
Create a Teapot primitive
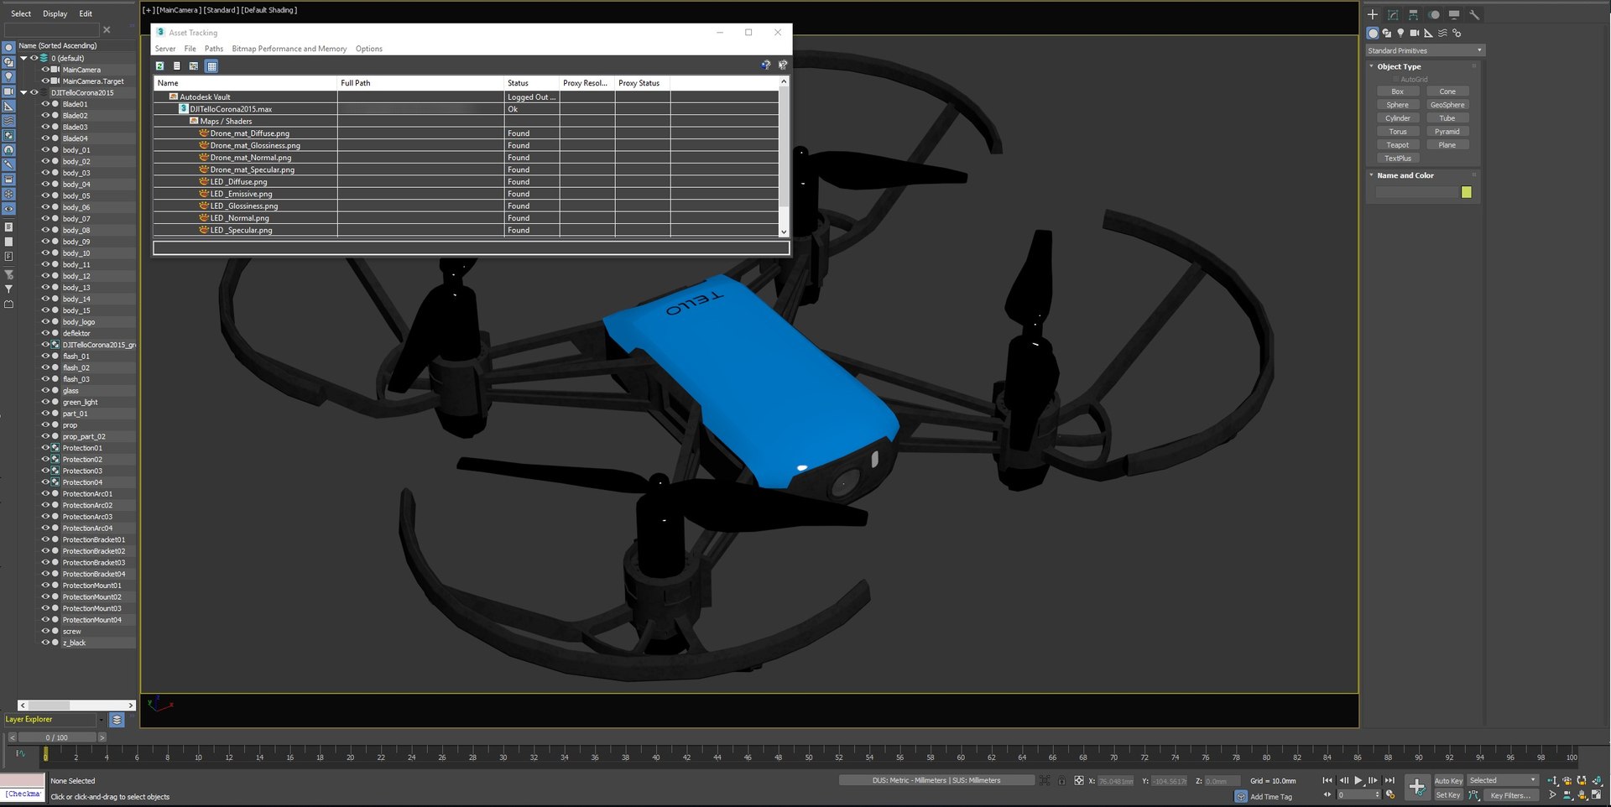[1398, 145]
